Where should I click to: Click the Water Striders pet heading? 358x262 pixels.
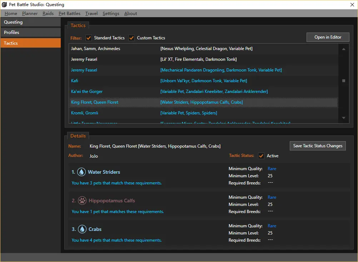pyautogui.click(x=104, y=172)
